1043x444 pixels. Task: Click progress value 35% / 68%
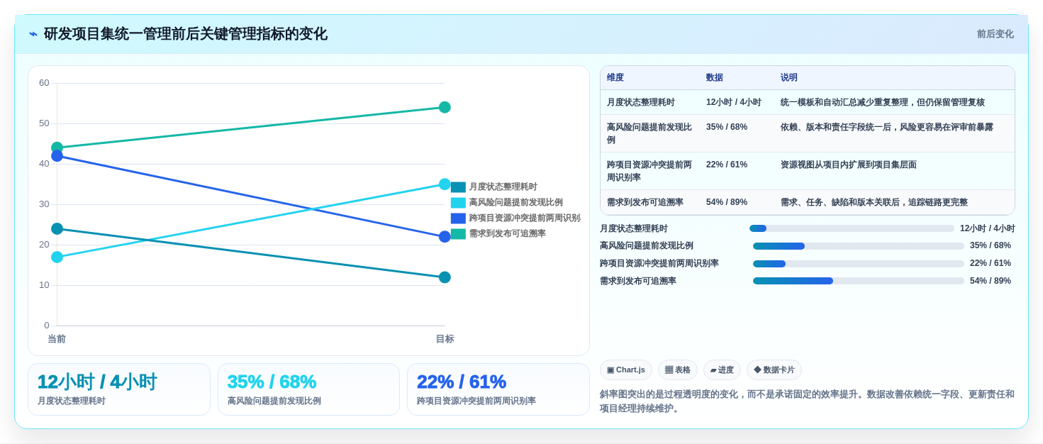[991, 245]
